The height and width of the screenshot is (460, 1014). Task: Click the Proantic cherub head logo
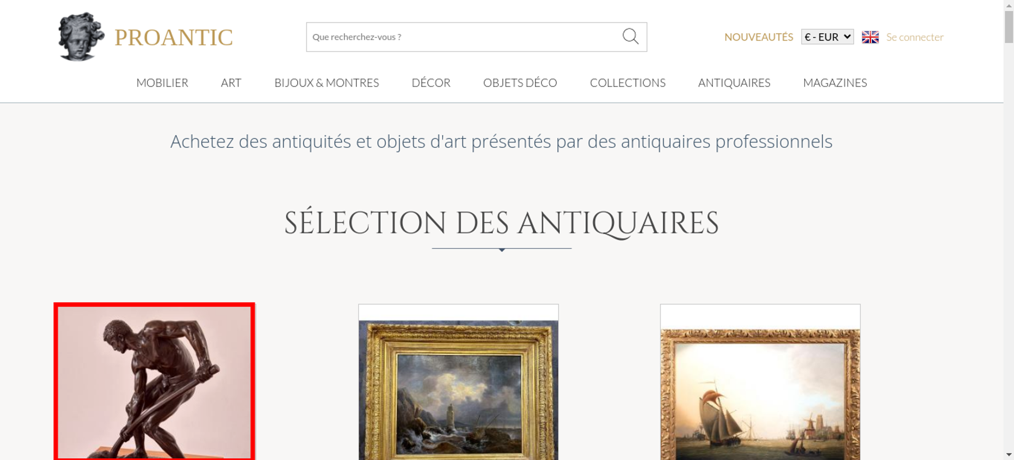coord(81,36)
